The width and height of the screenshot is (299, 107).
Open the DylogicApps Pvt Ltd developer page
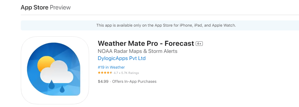coord(122,58)
